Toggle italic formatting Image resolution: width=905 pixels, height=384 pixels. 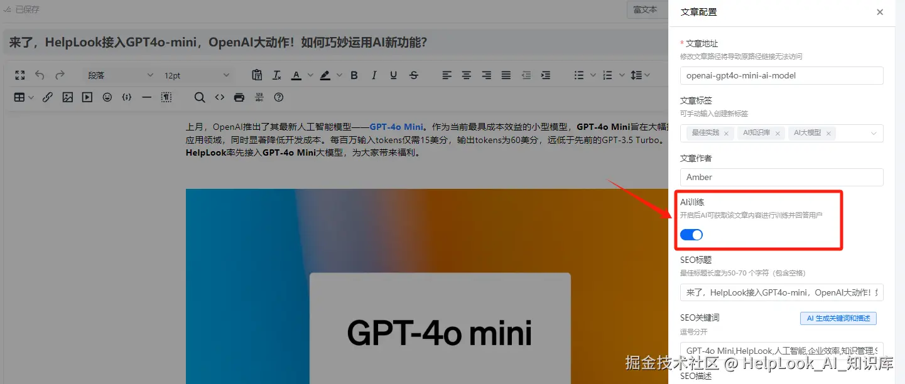pos(374,75)
